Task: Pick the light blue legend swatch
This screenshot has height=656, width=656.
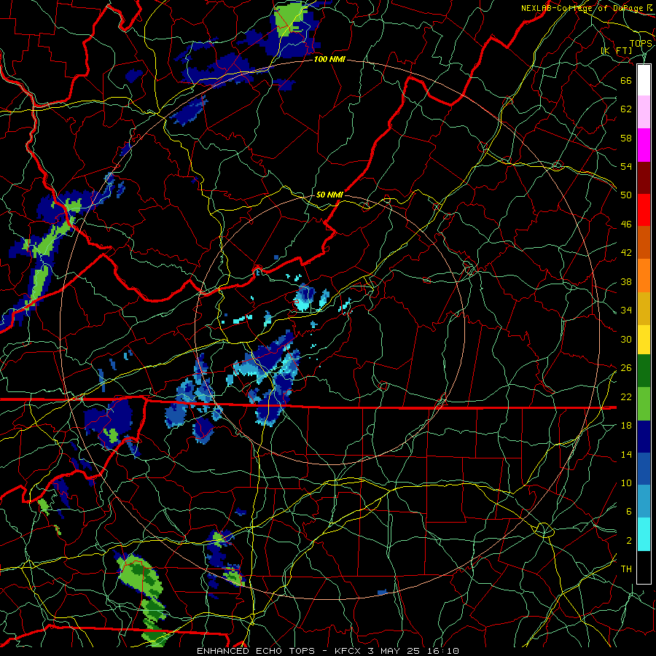Action: (644, 501)
